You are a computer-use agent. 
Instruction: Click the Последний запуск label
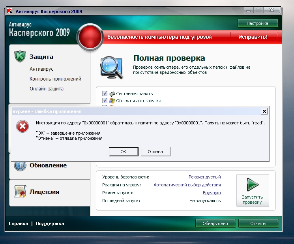[121, 201]
